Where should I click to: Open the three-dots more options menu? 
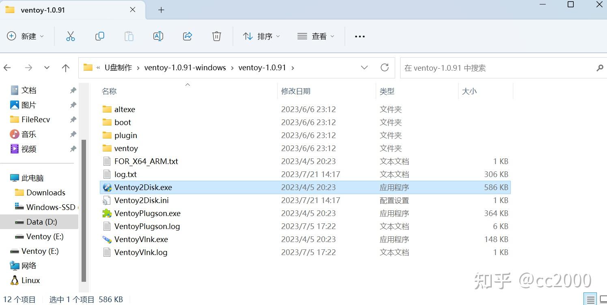[x=360, y=36]
